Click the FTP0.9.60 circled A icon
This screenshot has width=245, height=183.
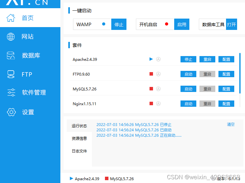click(158, 74)
